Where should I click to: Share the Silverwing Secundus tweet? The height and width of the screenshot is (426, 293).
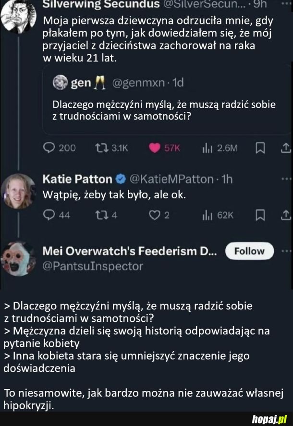pos(286,147)
